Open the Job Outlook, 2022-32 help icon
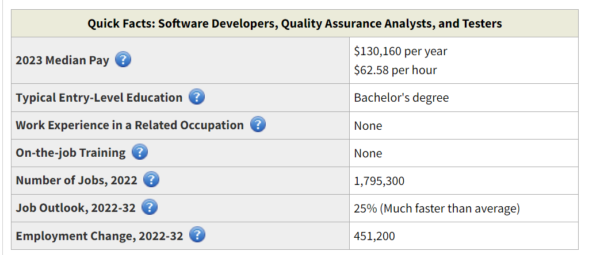Viewport: 604px width, 255px height. point(150,207)
